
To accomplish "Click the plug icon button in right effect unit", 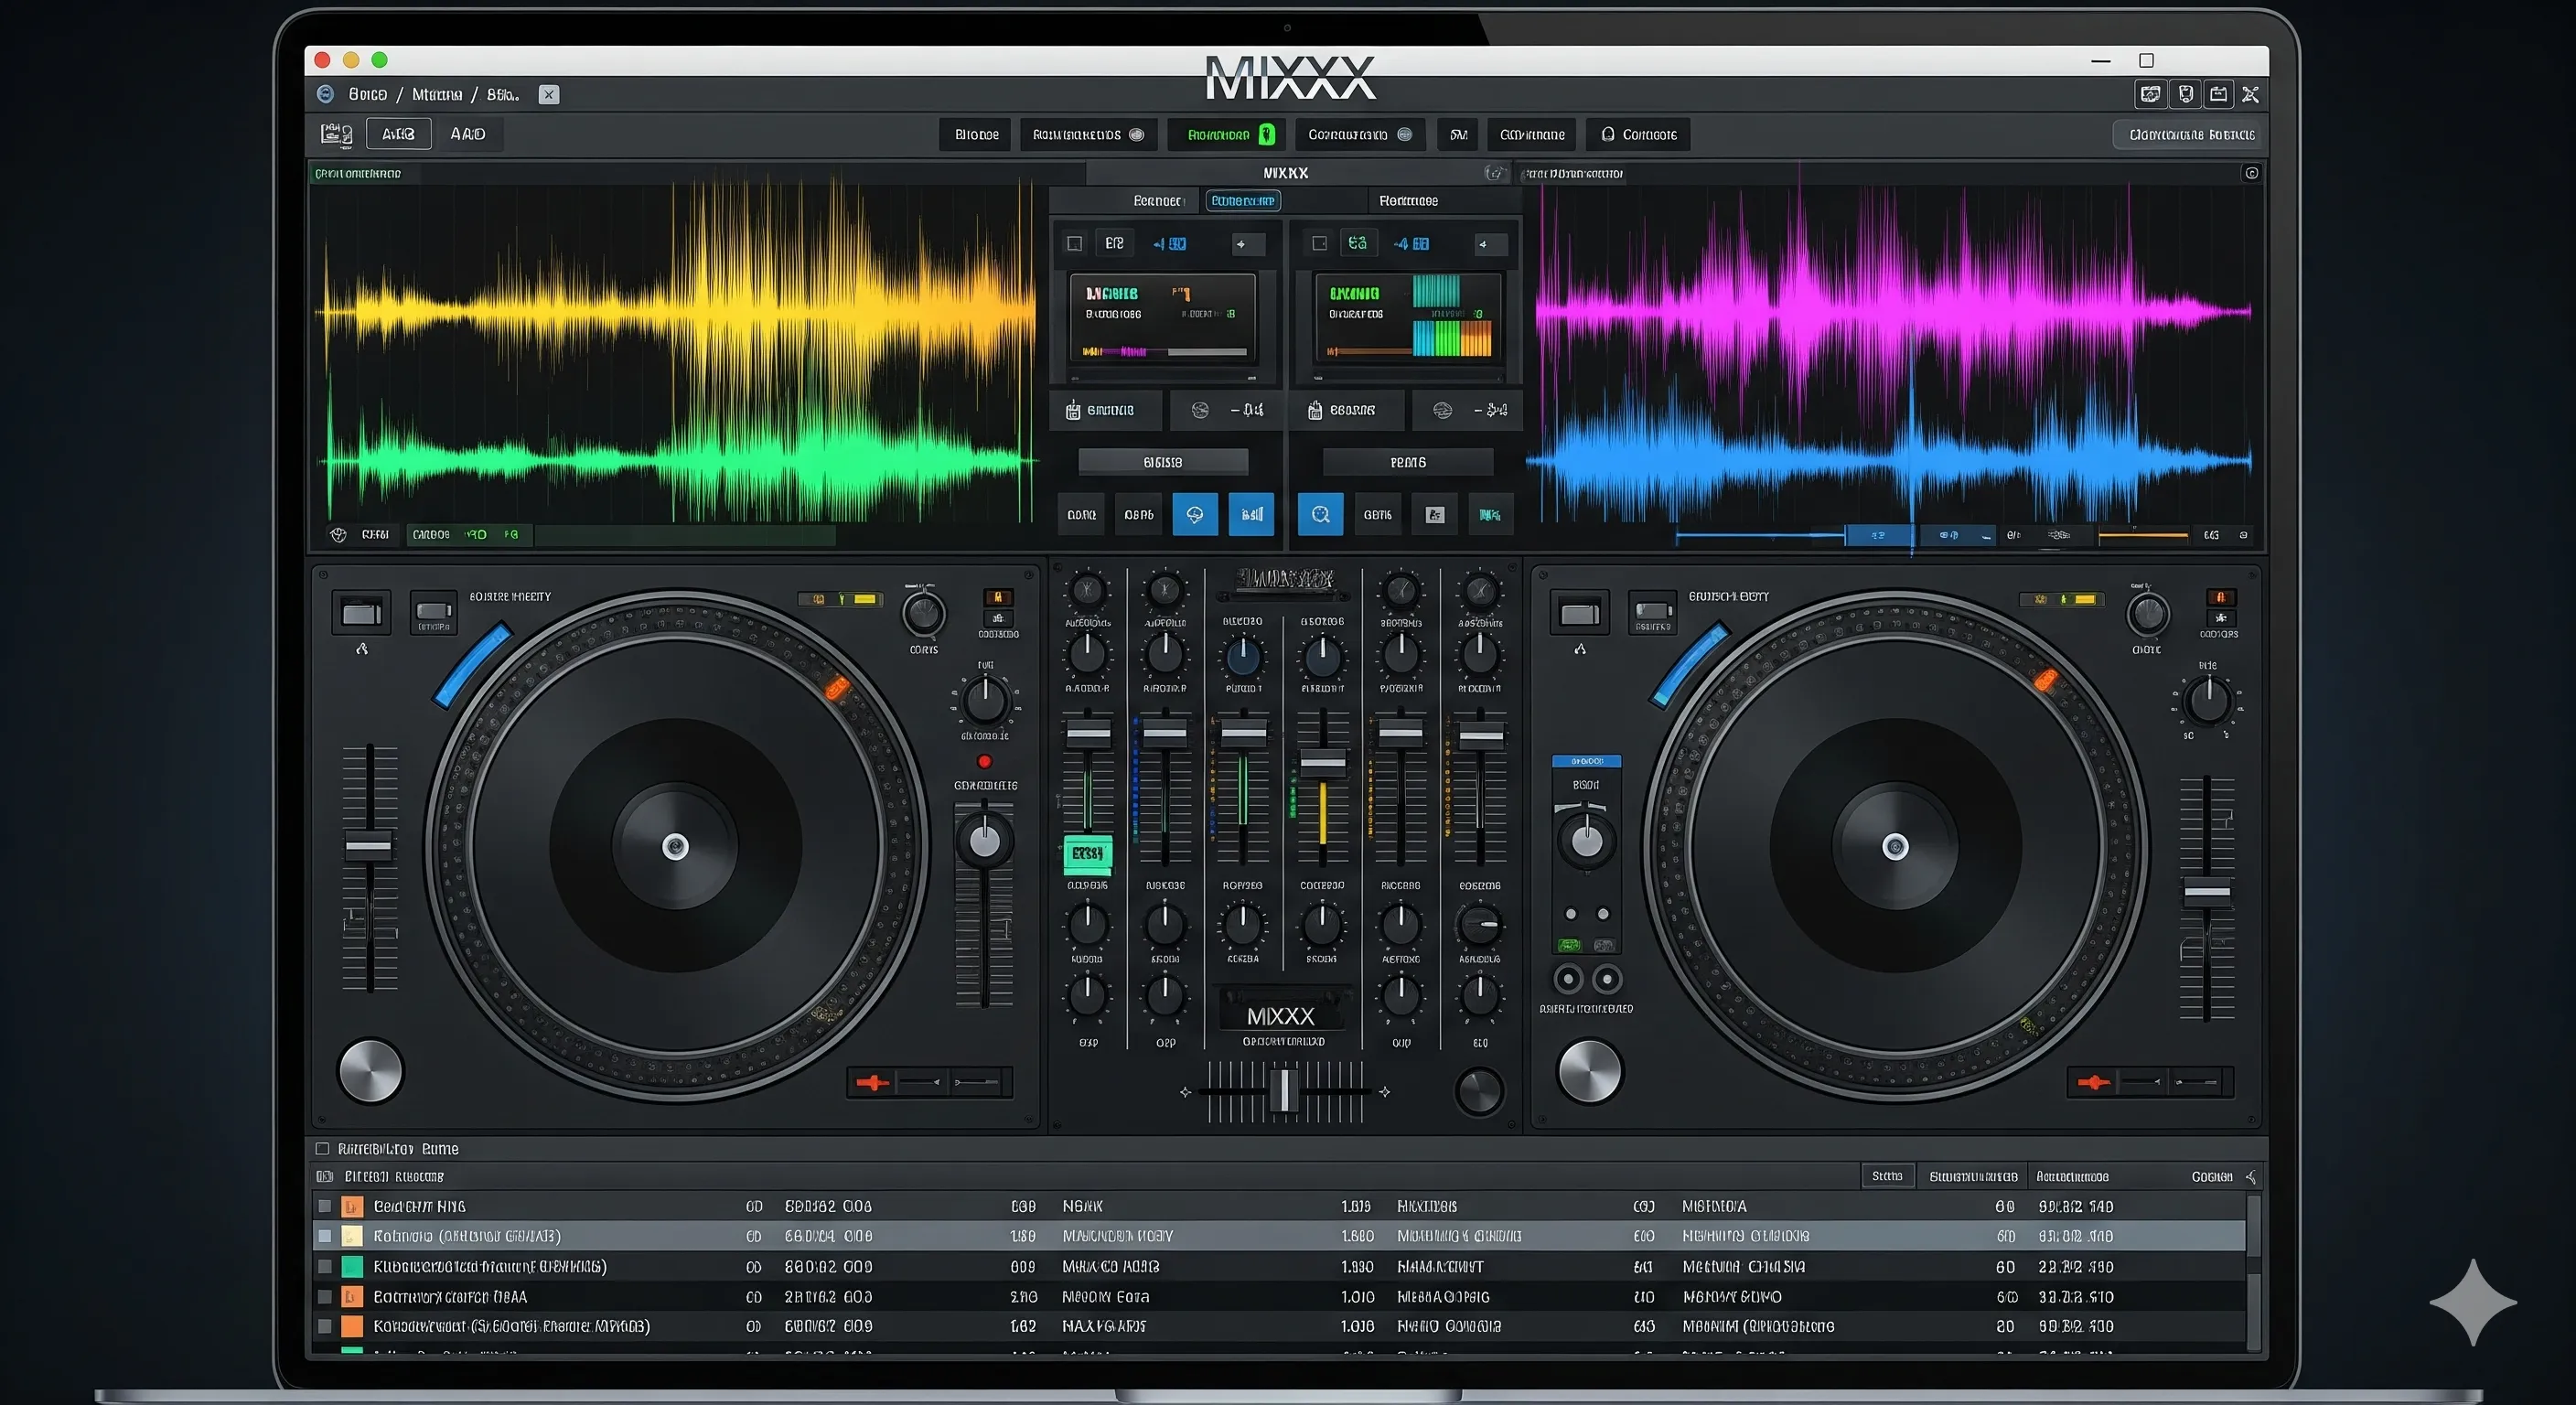I will pos(1347,410).
